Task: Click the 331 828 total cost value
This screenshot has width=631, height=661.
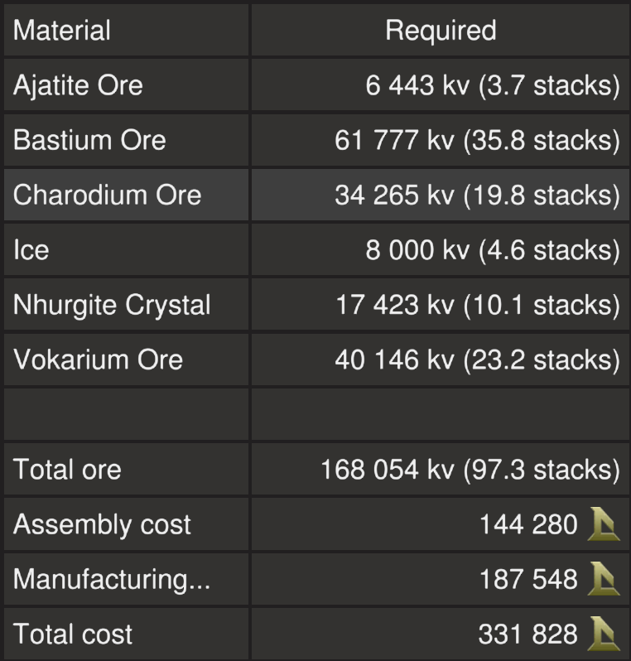Action: (527, 634)
